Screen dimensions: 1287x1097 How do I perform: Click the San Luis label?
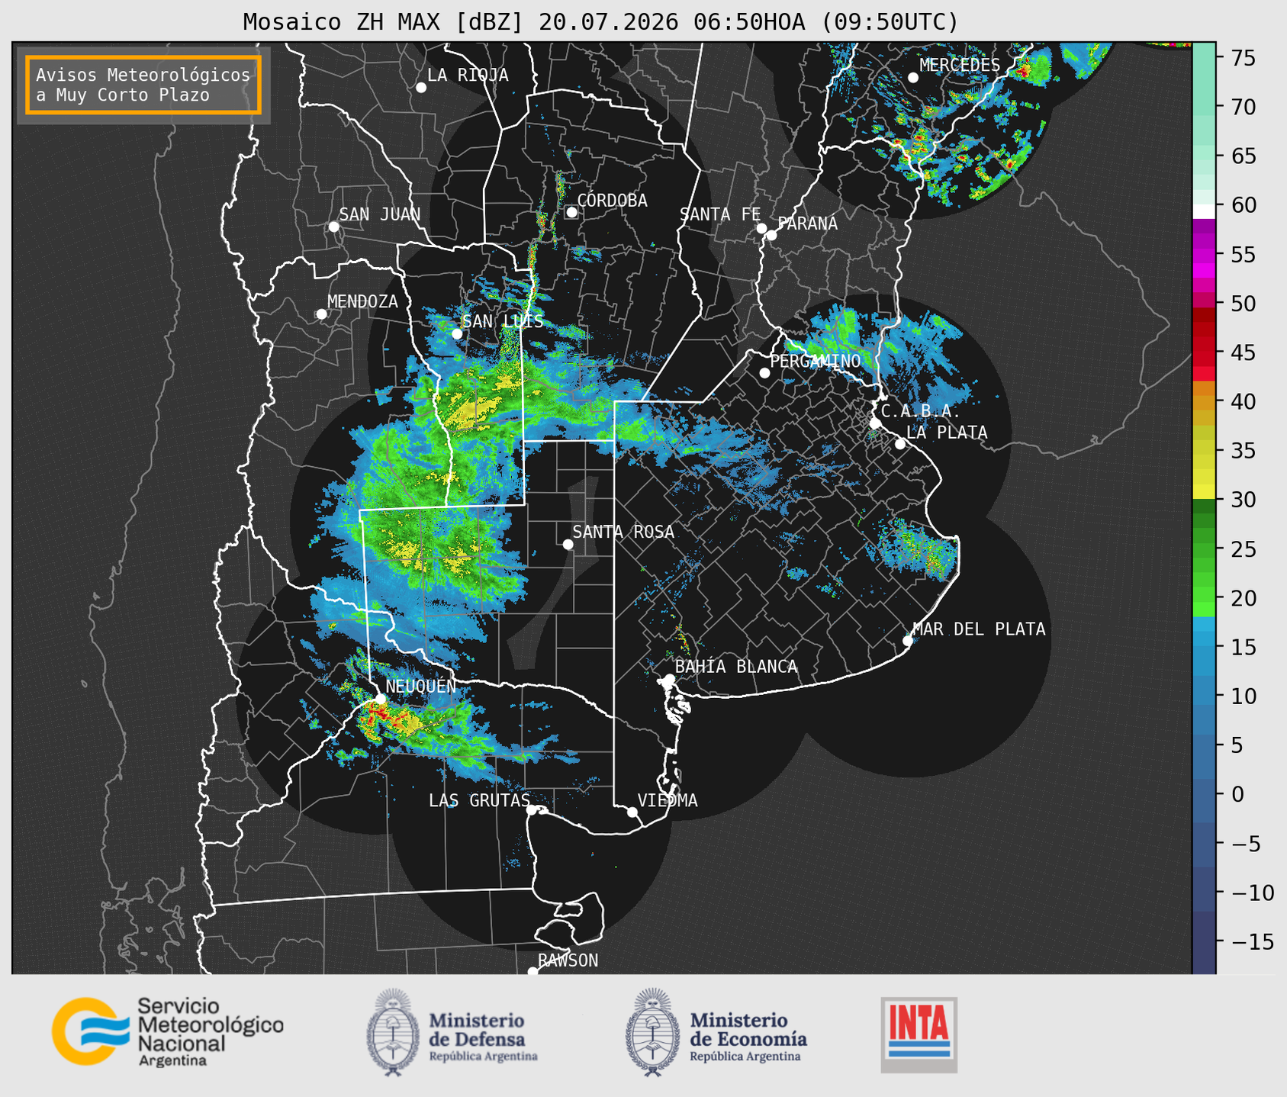(503, 321)
